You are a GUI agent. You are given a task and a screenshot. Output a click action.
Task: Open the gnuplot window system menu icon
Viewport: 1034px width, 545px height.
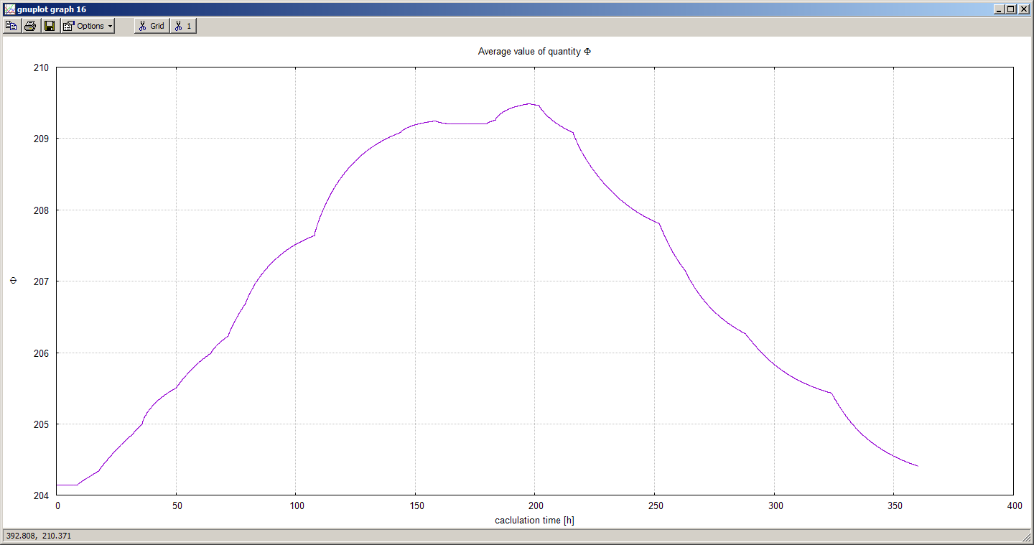(x=9, y=9)
